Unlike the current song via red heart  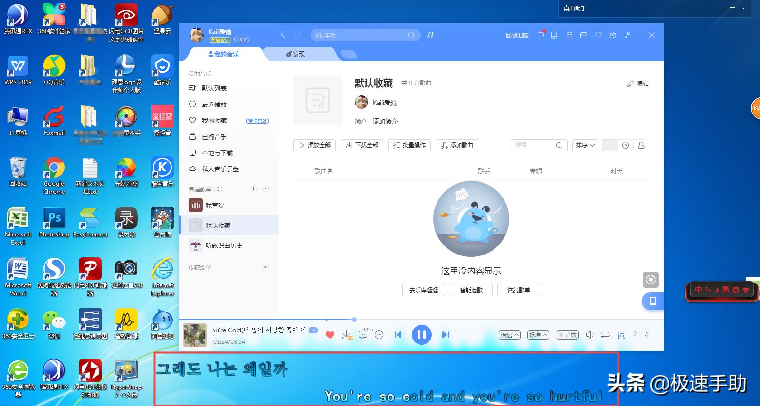330,335
